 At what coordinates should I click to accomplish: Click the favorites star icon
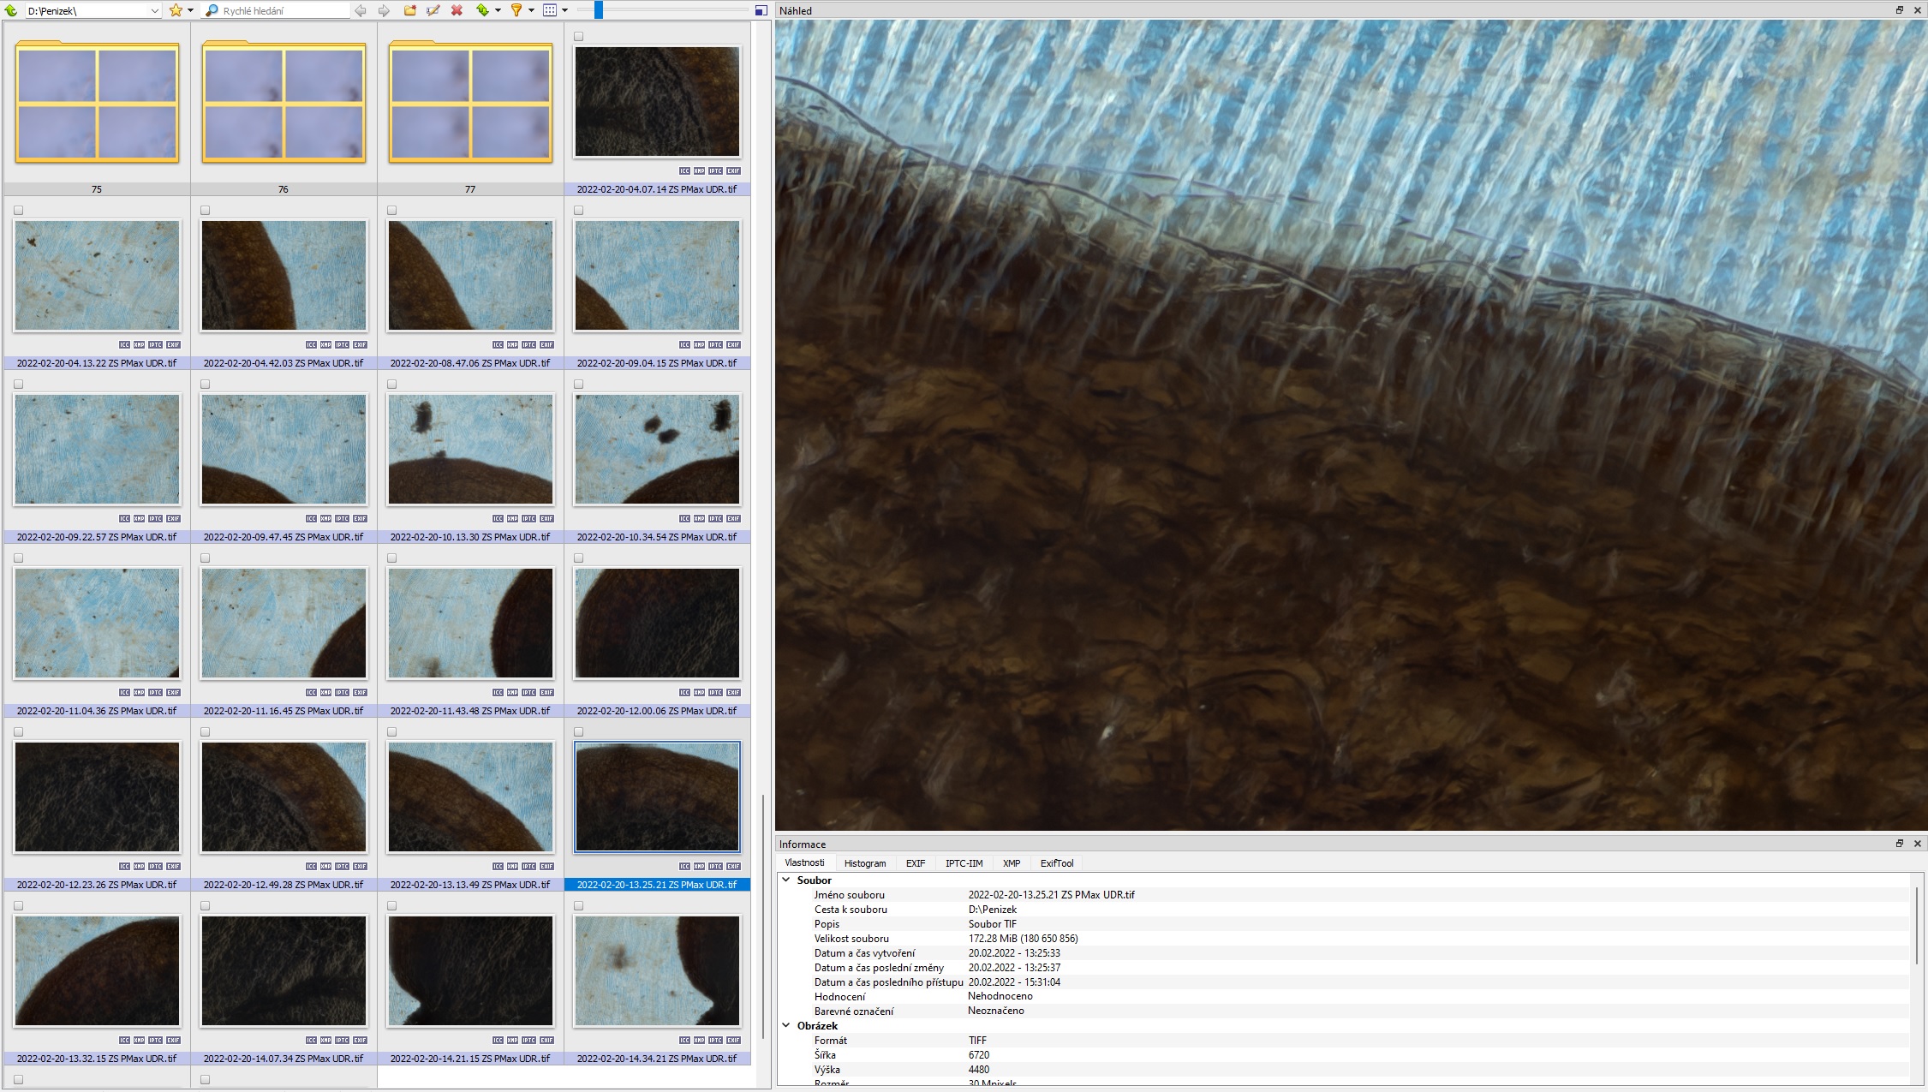176,10
